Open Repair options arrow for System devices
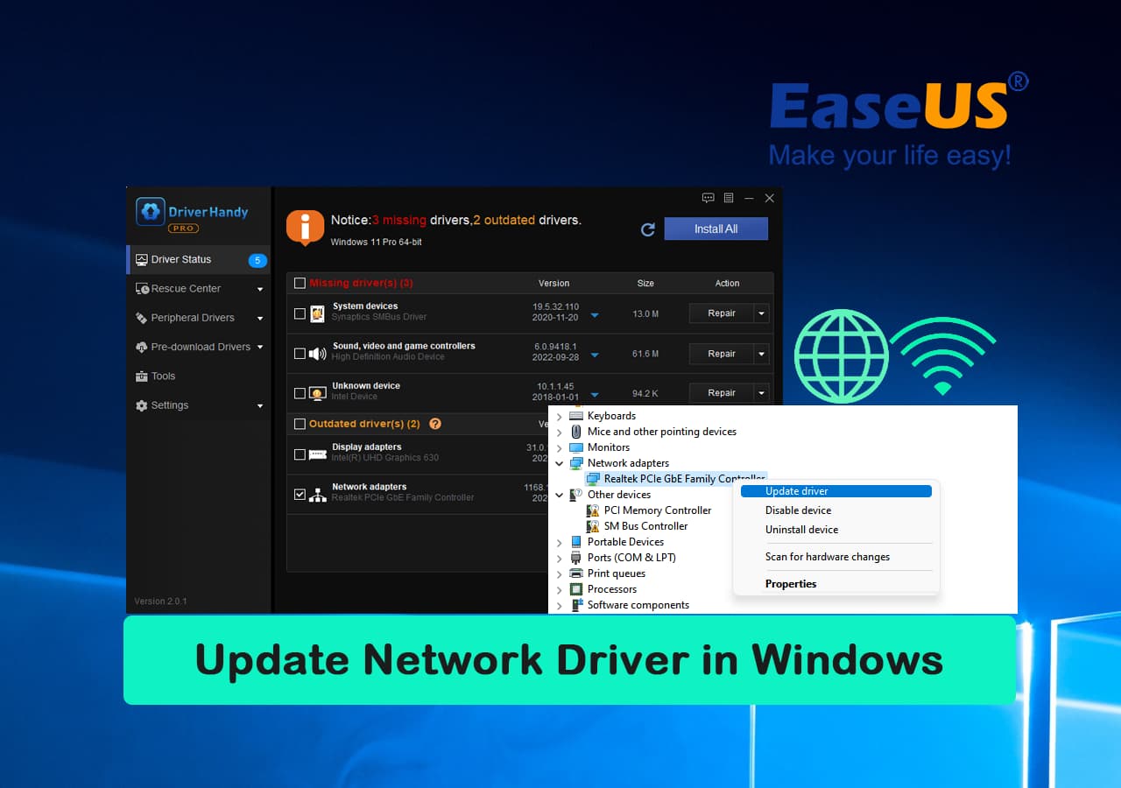Image resolution: width=1121 pixels, height=788 pixels. [762, 313]
